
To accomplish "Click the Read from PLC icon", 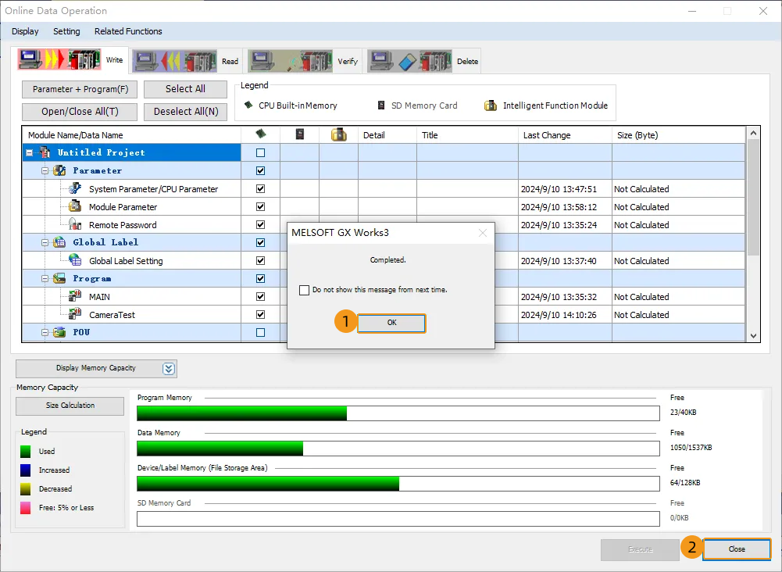I will [175, 60].
